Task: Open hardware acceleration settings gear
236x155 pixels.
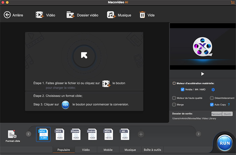Action: click(213, 89)
